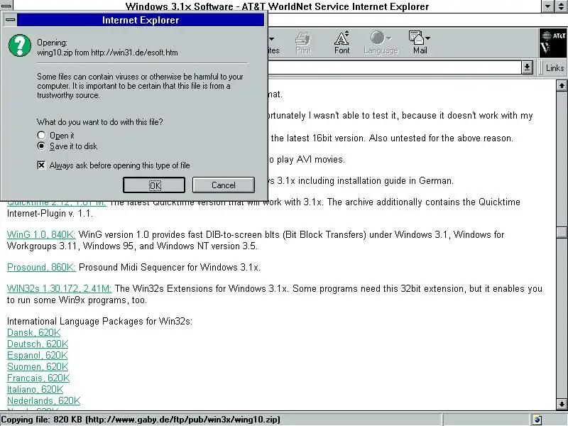The width and height of the screenshot is (568, 426).
Task: Toggle Always ask before opening checkbox
Action: point(41,165)
